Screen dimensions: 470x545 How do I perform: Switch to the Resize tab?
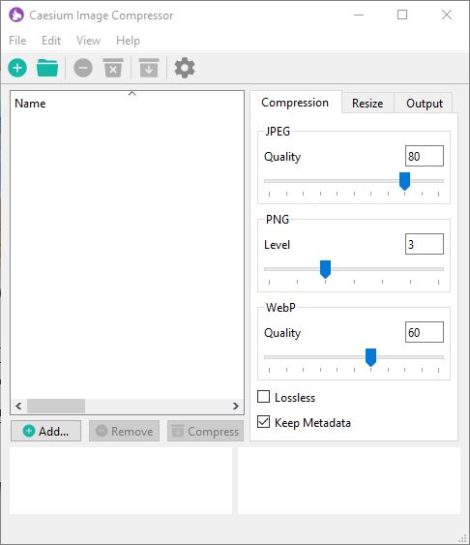(x=367, y=103)
